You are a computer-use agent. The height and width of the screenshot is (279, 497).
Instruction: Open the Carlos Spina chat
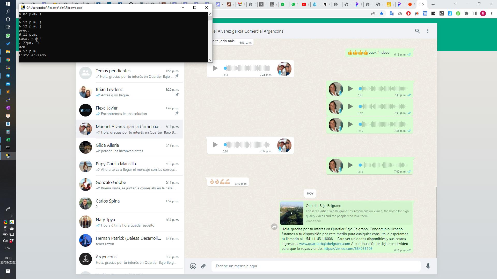point(129,204)
